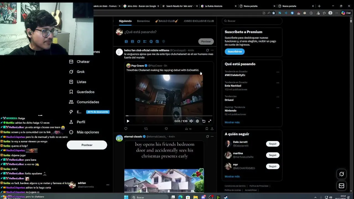The width and height of the screenshot is (354, 199).
Task: Open floating Grok button at bottom right
Action: click(342, 174)
